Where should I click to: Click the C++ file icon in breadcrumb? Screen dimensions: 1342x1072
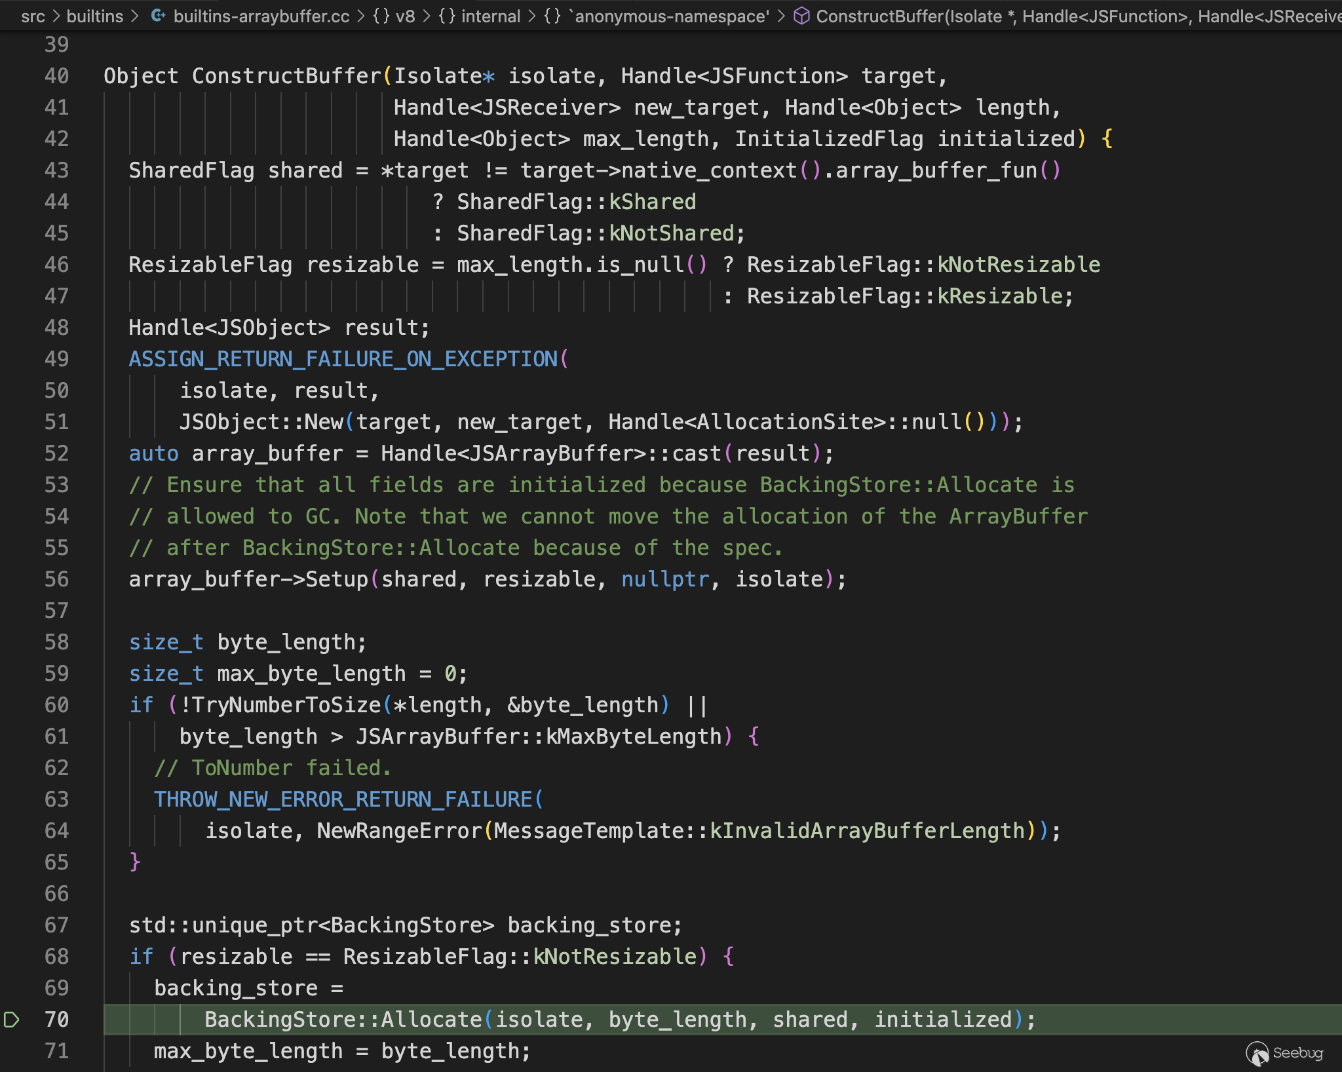157,16
